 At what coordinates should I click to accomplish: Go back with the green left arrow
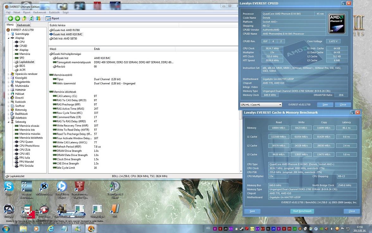click(10, 18)
